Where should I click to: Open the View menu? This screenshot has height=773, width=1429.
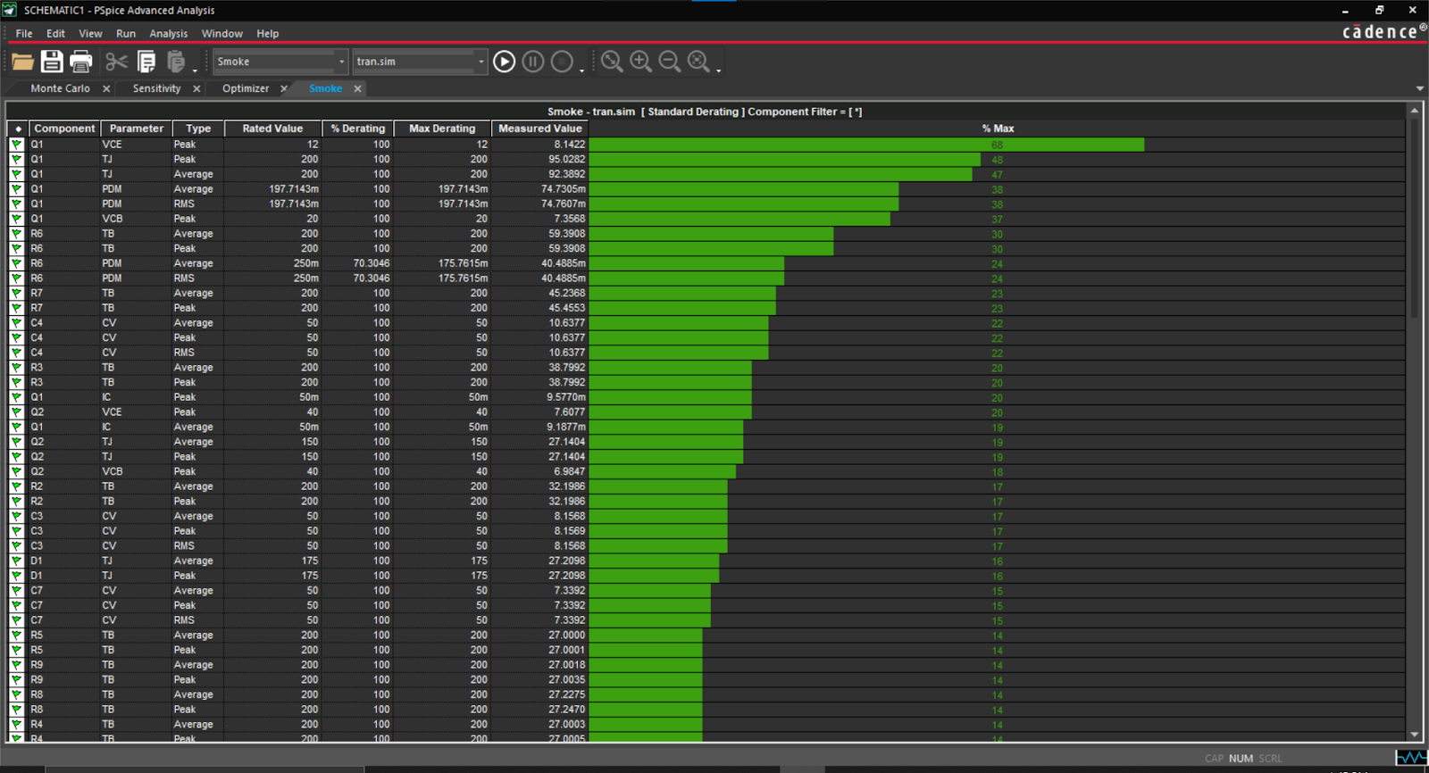[x=90, y=34]
